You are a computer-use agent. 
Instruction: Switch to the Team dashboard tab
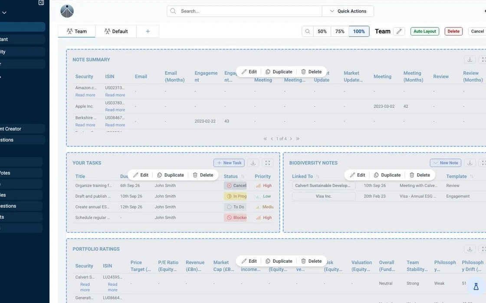click(76, 31)
